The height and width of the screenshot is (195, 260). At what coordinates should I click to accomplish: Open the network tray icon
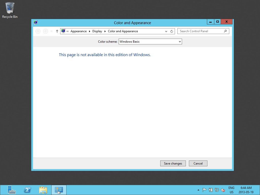pyautogui.click(x=217, y=190)
